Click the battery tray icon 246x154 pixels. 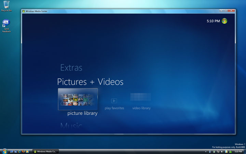point(214,152)
